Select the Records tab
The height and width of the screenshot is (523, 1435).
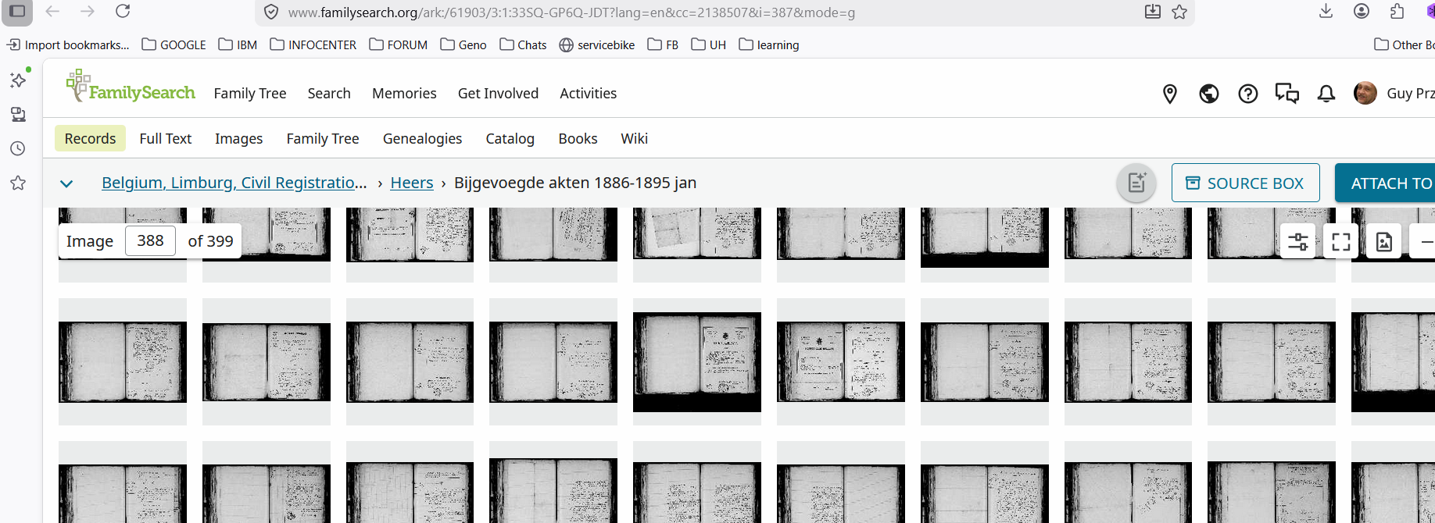click(x=90, y=138)
